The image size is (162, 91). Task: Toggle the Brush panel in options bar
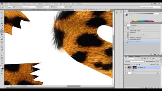tap(14, 7)
